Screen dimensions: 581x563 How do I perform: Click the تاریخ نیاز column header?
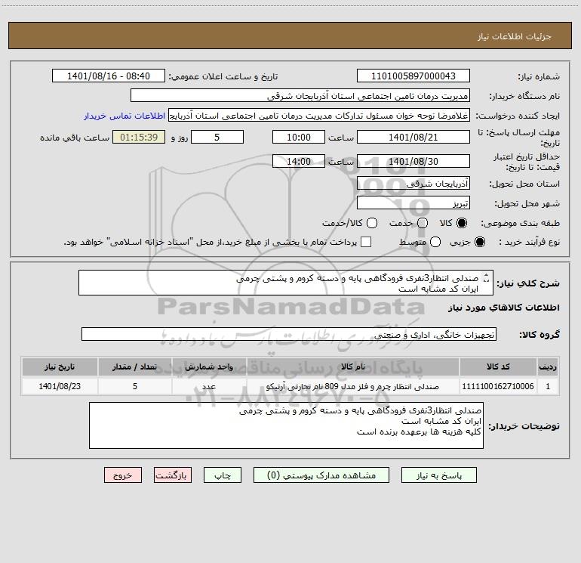(60, 367)
